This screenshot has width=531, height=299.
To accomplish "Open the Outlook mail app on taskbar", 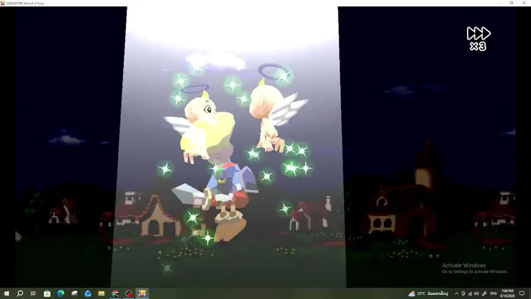I will point(88,294).
